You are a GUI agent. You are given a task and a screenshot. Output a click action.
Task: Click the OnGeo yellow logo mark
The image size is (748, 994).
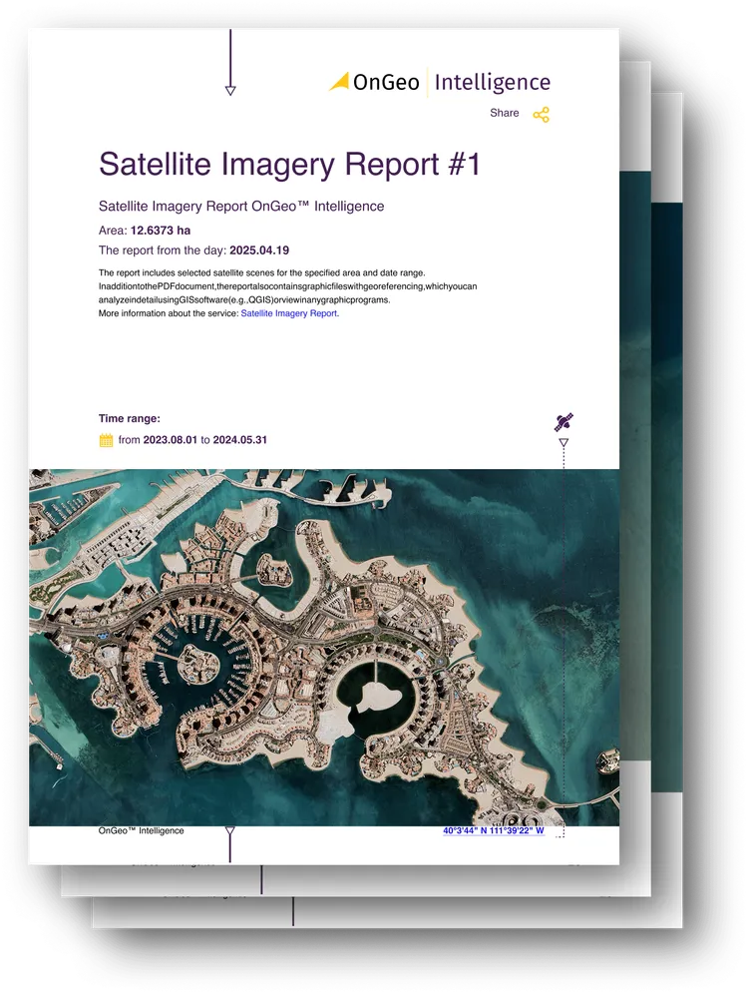click(x=339, y=81)
